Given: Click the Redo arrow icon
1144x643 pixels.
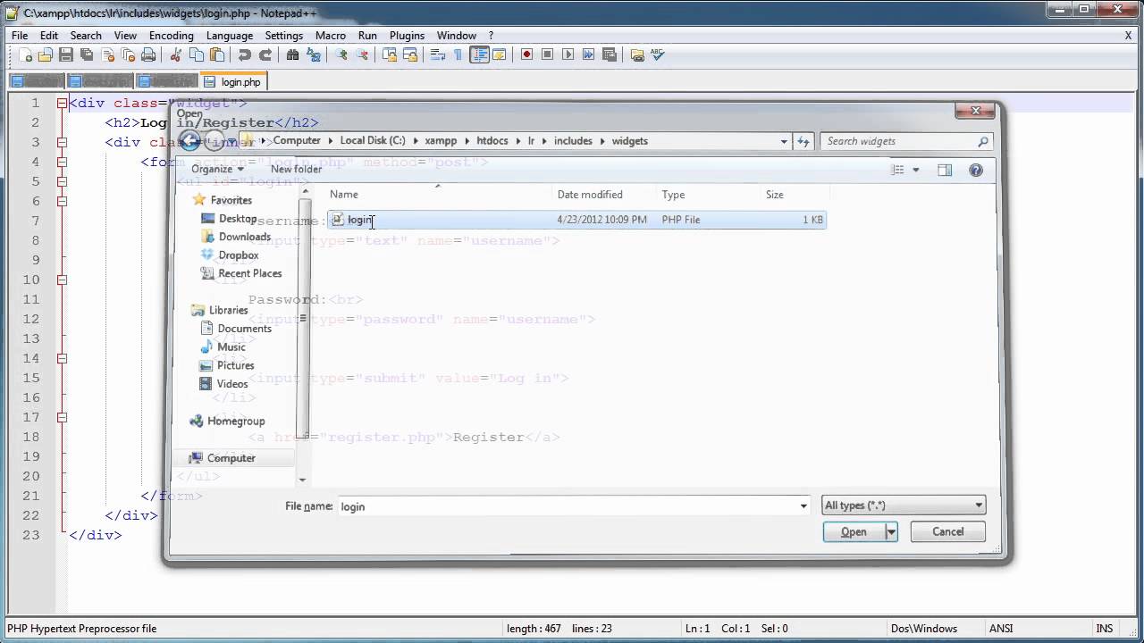Looking at the screenshot, I should (265, 54).
